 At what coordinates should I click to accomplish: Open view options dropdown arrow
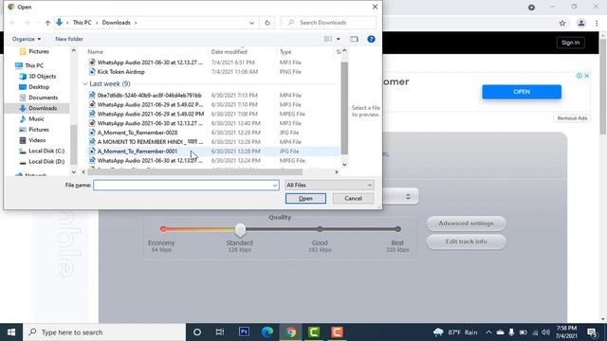tap(339, 39)
